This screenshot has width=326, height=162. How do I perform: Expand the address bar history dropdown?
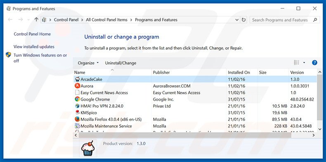point(237,20)
